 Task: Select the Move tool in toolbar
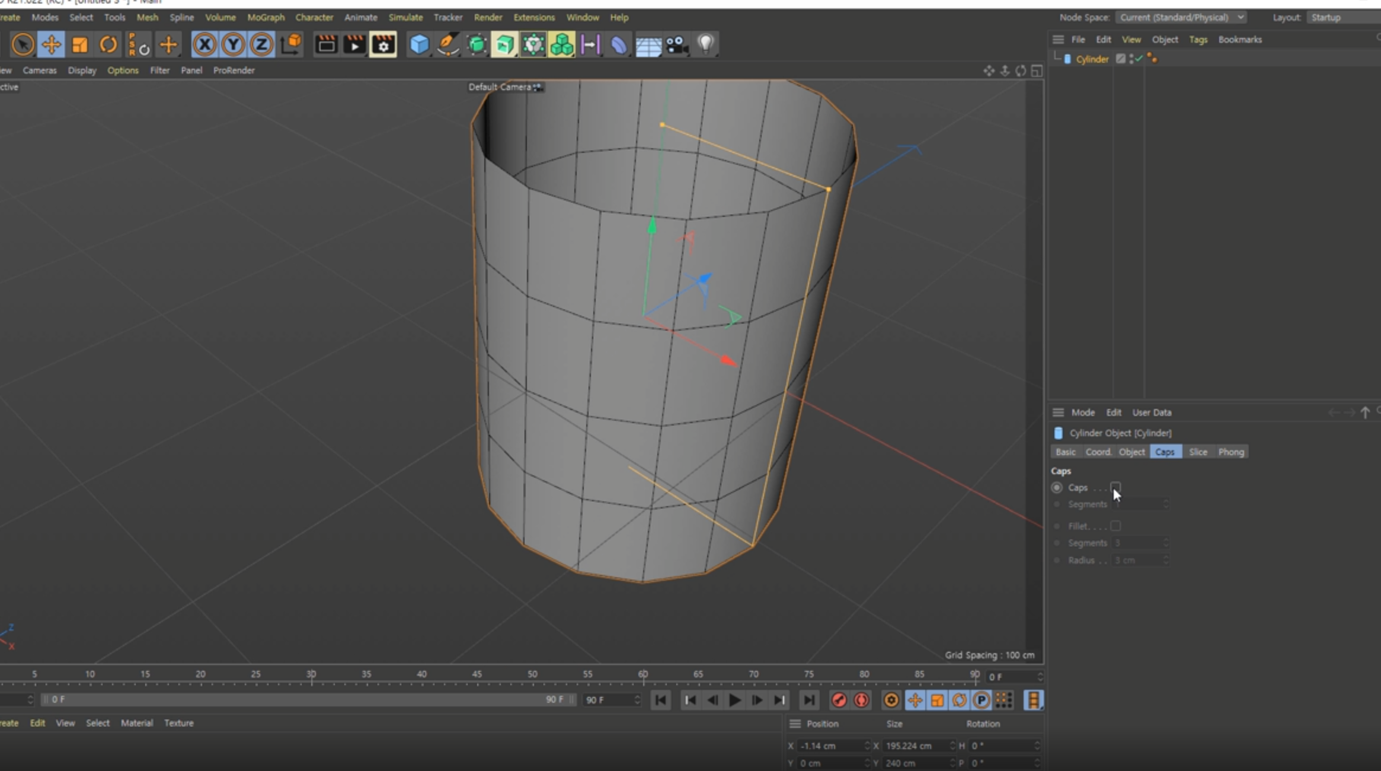tap(51, 44)
